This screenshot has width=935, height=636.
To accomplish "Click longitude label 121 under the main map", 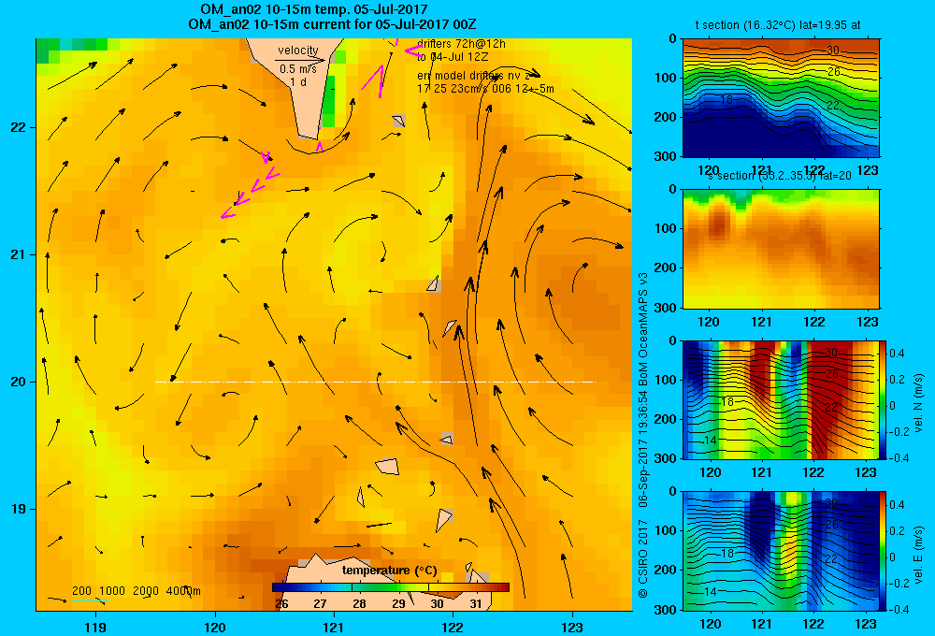I will 334,627.
